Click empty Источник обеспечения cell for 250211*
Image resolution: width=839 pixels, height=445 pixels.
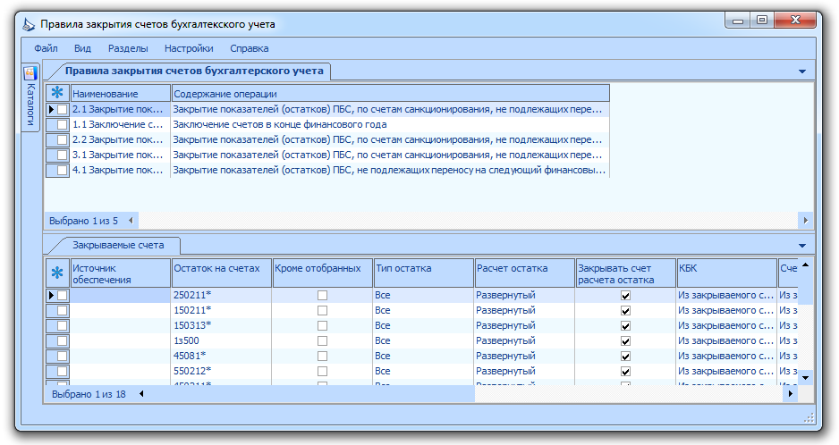[121, 295]
